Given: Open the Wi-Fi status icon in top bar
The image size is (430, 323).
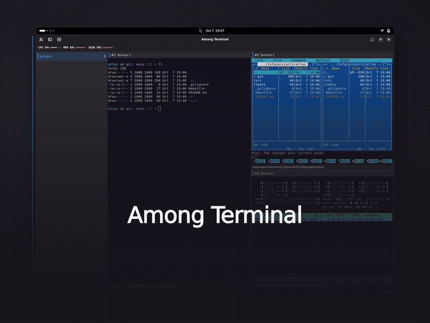Looking at the screenshot, I should (382, 31).
